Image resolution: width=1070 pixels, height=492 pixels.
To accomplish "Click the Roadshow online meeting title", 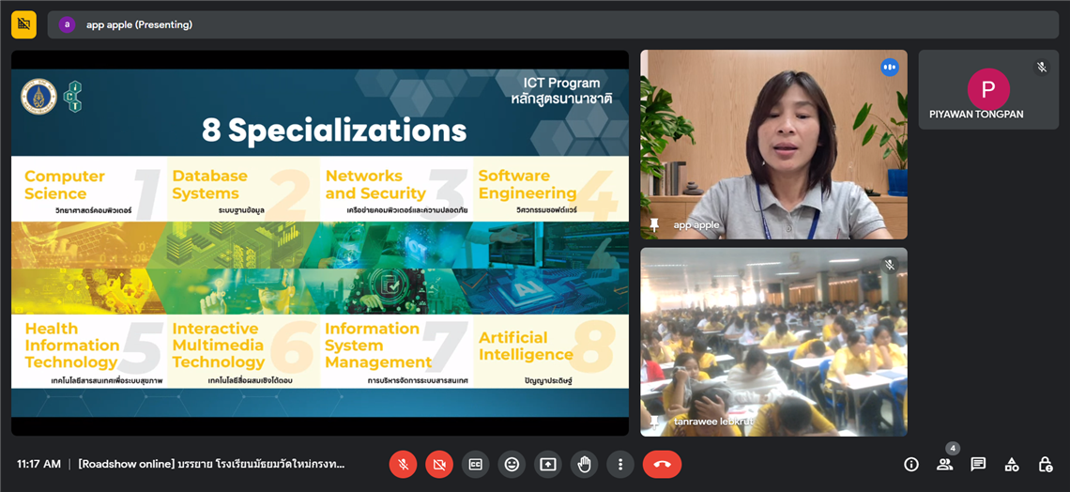I will click(x=211, y=464).
